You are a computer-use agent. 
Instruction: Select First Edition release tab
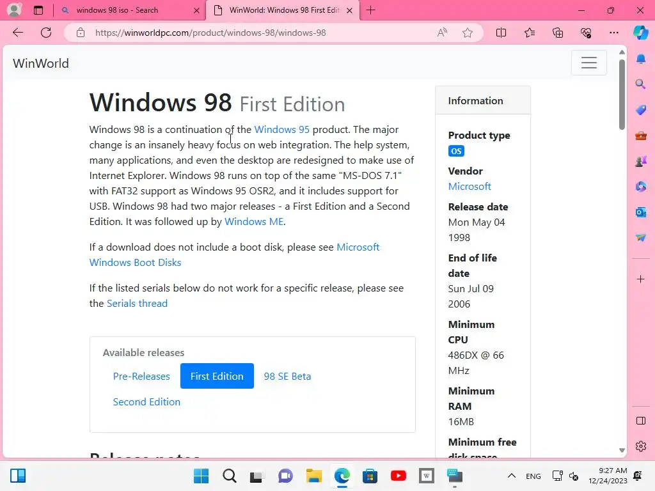click(x=217, y=376)
